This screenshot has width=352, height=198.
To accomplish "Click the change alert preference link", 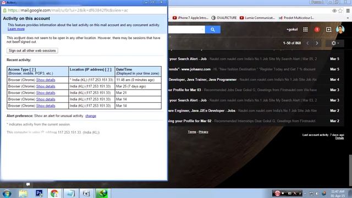I will click(x=91, y=116).
